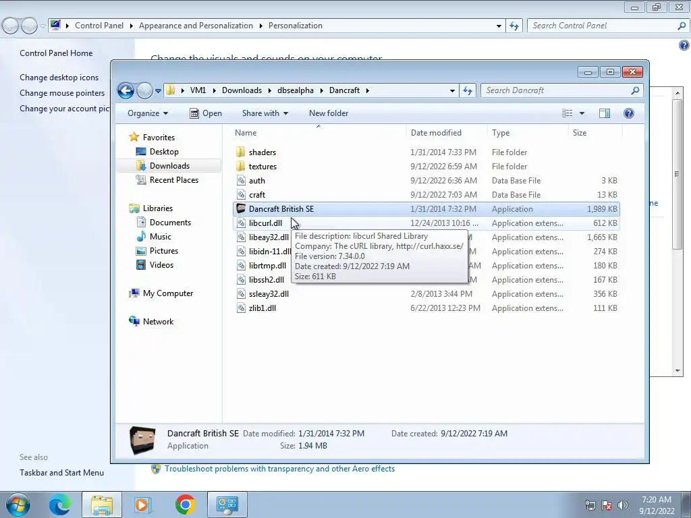Image resolution: width=691 pixels, height=518 pixels.
Task: Open the Organize menu
Action: click(148, 113)
